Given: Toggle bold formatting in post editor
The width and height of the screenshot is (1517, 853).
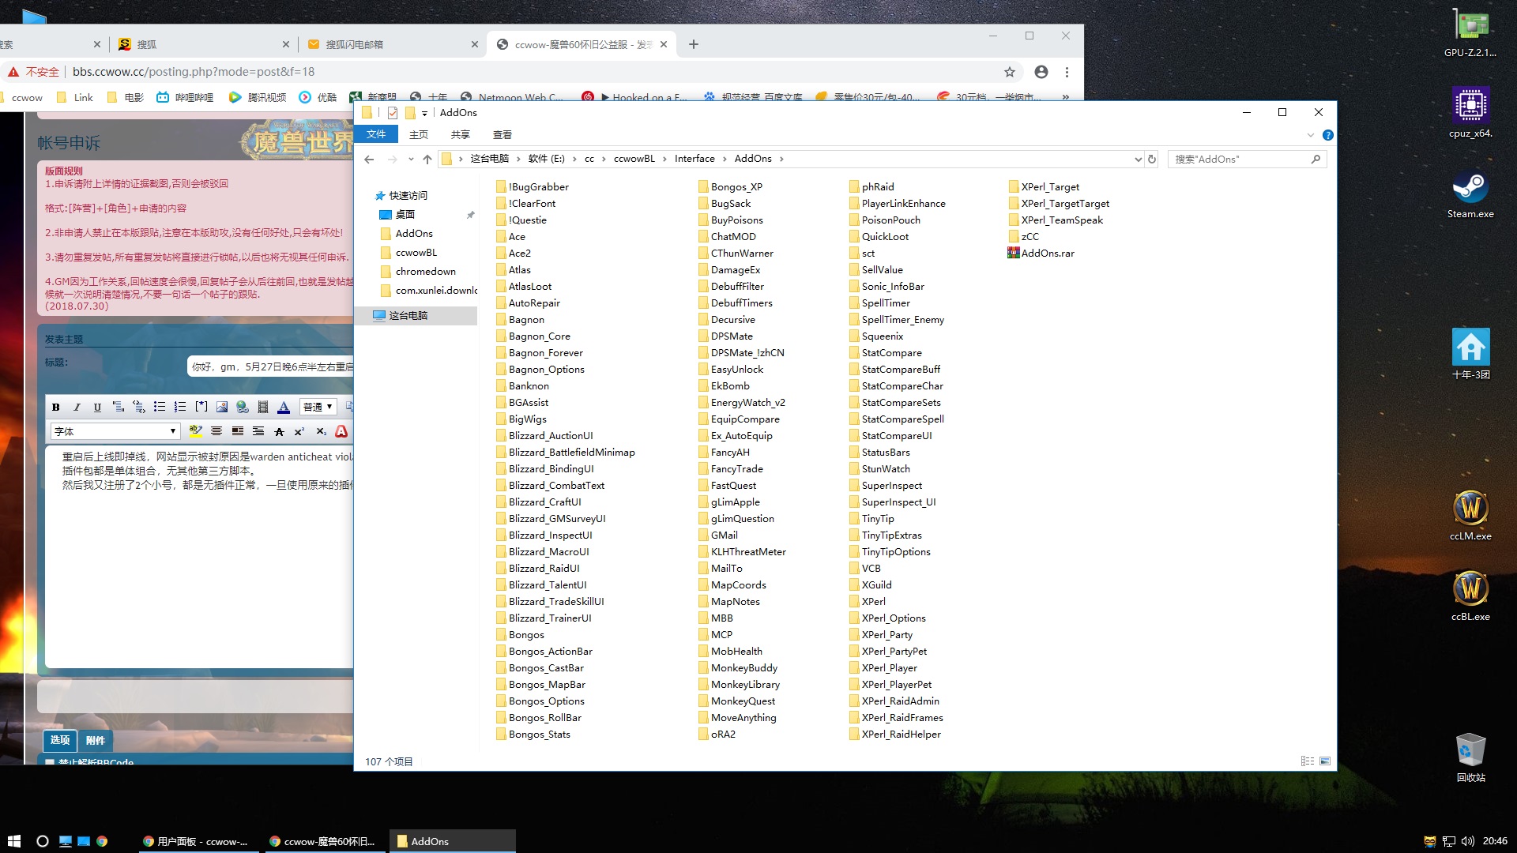Looking at the screenshot, I should point(55,408).
